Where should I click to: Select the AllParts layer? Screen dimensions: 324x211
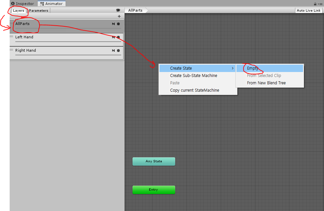click(67, 26)
